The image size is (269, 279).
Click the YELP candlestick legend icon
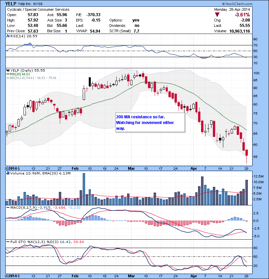click(x=8, y=71)
